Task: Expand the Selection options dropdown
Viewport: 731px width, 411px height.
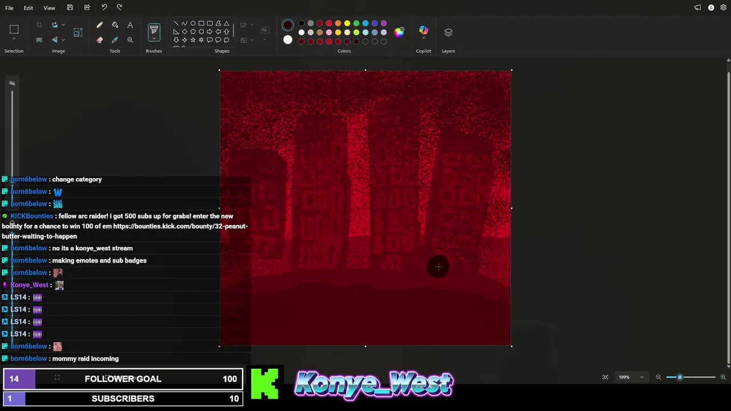Action: tap(14, 40)
